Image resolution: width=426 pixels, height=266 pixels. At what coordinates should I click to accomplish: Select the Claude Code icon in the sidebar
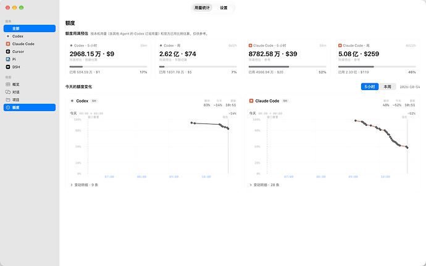pyautogui.click(x=8, y=44)
